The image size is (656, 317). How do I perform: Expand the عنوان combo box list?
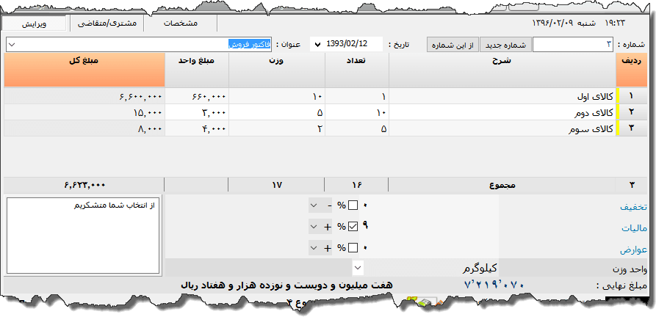pyautogui.click(x=12, y=45)
